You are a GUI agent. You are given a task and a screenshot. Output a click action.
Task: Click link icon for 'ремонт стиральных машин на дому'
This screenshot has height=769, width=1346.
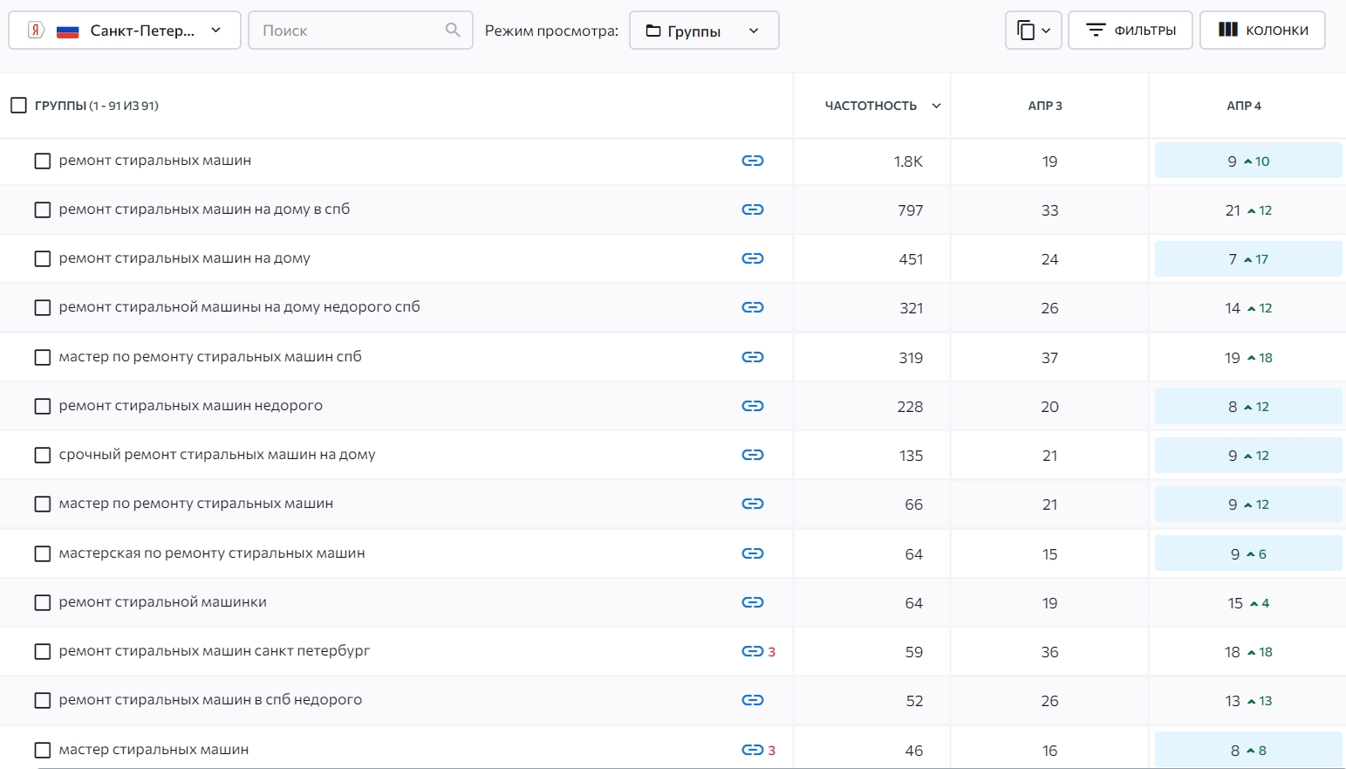(752, 258)
